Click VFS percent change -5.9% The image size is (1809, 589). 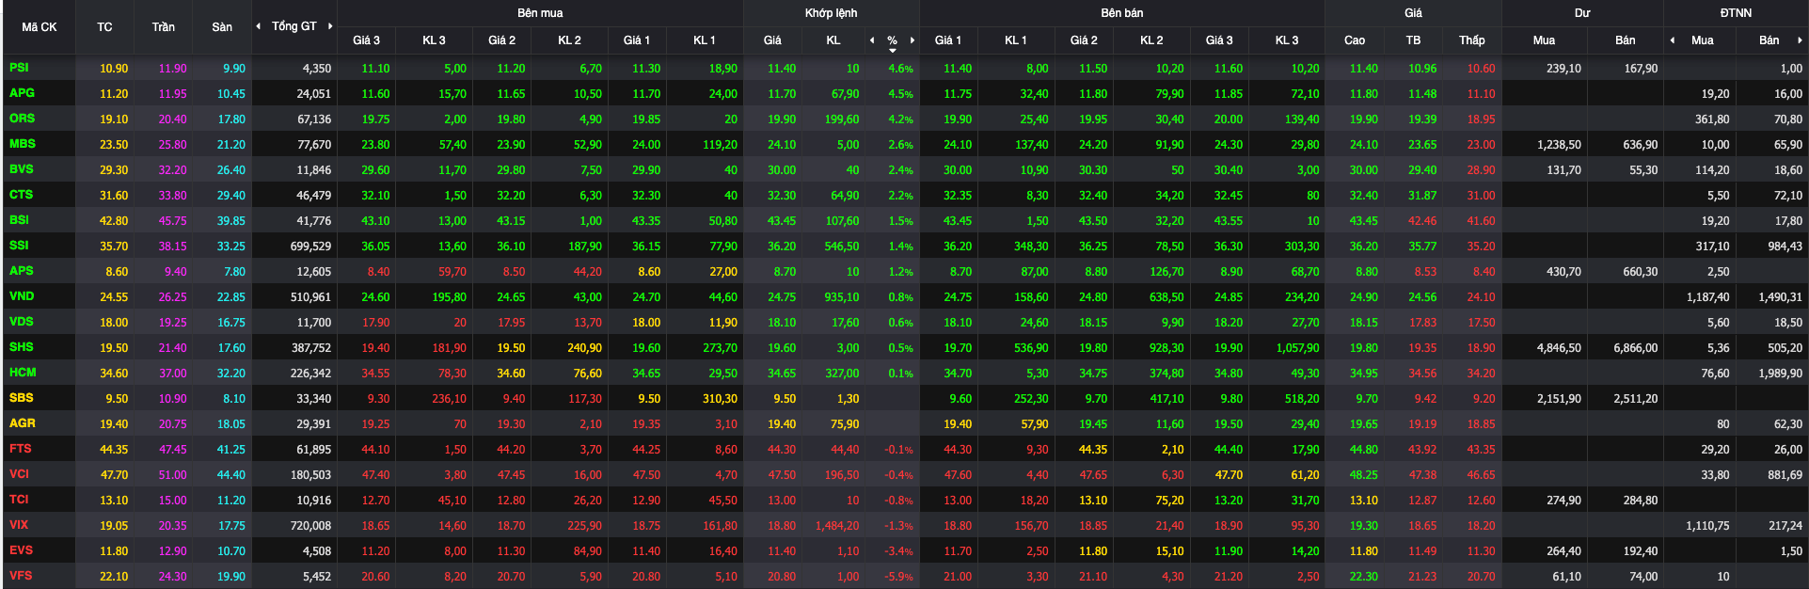point(898,577)
